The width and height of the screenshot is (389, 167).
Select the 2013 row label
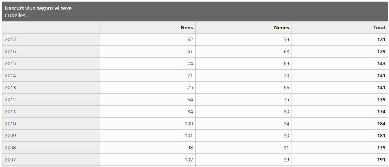click(x=10, y=88)
